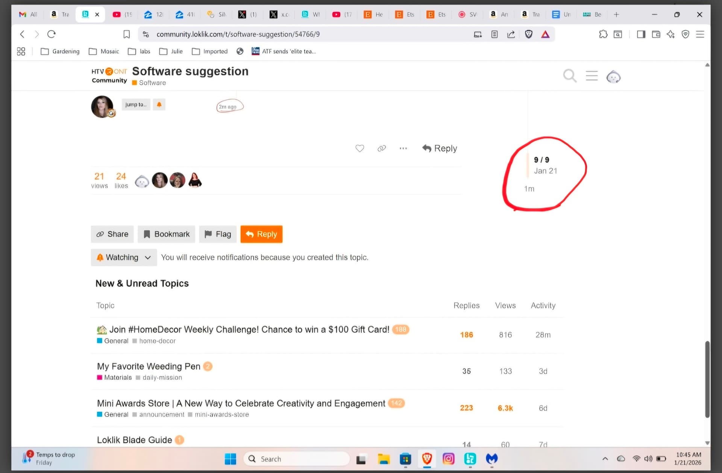This screenshot has height=473, width=722.
Task: Click the 9 / 9 topic timeline marker
Action: point(541,160)
